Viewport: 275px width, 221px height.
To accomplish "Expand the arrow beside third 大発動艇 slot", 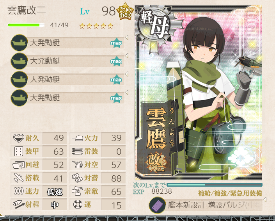I will click(x=127, y=74).
